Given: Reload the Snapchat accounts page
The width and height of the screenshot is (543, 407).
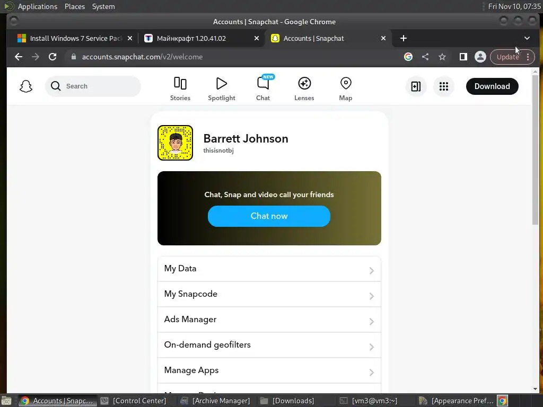Looking at the screenshot, I should click(x=52, y=57).
